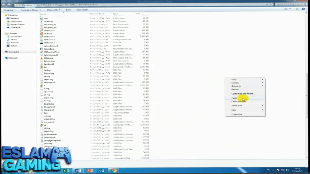Open Google Chrome from the taskbar
This screenshot has height=174, width=310.
pos(114,170)
